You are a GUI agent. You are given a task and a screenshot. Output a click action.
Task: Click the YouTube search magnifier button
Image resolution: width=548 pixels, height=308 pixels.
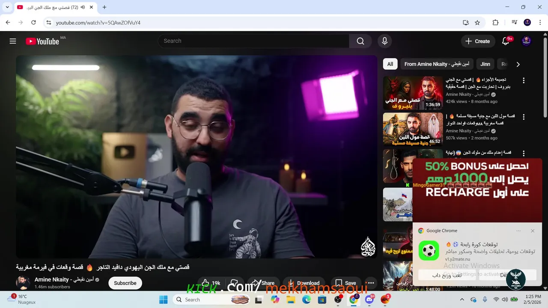360,41
